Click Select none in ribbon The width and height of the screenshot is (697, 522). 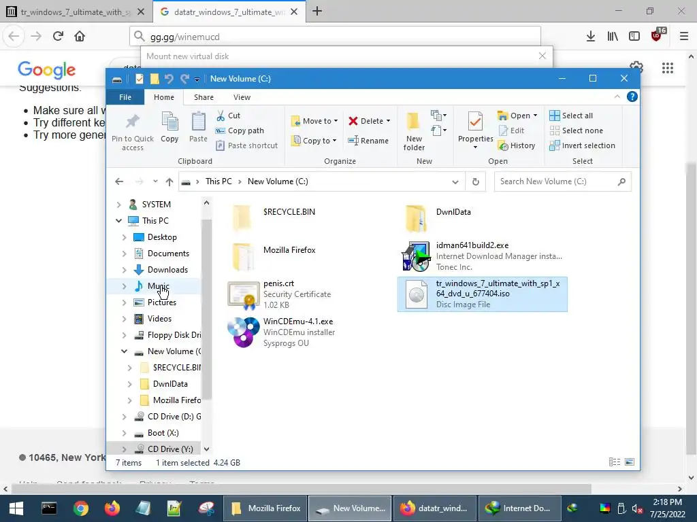[576, 130]
